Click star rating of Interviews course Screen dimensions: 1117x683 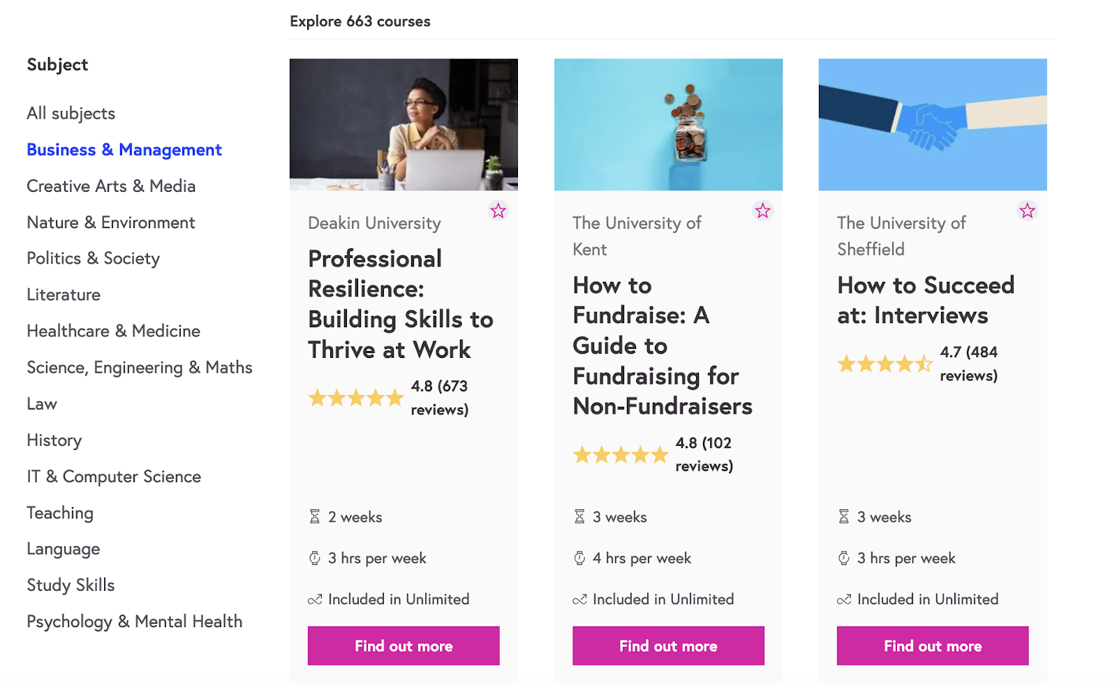click(885, 364)
